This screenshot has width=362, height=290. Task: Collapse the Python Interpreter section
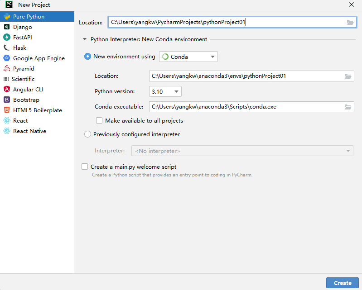click(x=85, y=39)
